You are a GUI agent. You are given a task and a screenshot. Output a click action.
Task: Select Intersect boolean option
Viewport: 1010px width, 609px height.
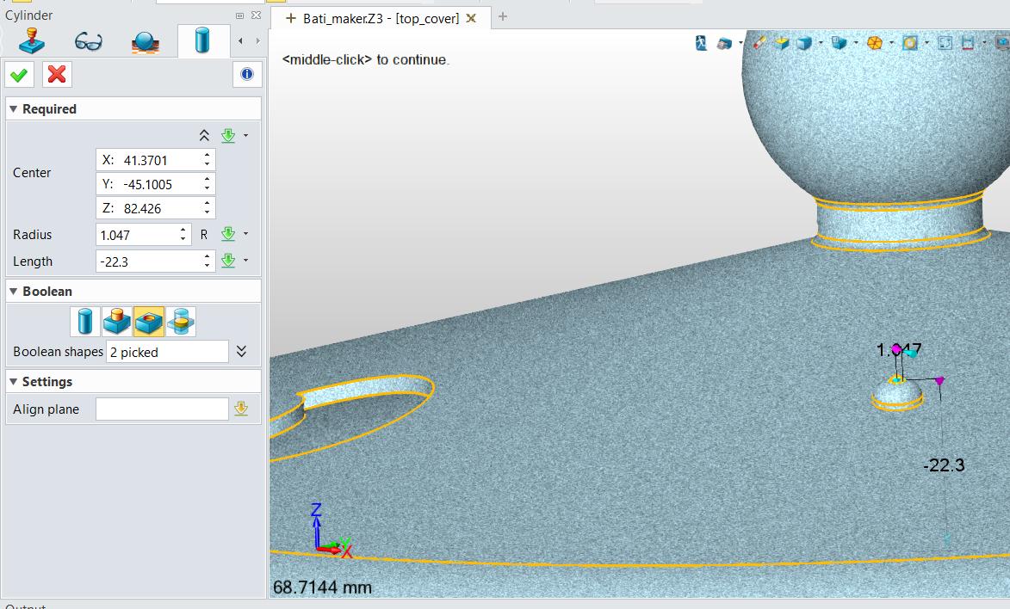coord(181,321)
